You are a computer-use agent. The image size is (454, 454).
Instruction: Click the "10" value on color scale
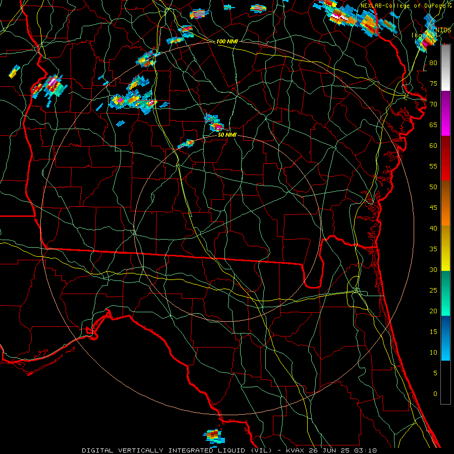433,353
